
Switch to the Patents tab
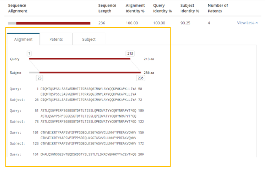56,39
